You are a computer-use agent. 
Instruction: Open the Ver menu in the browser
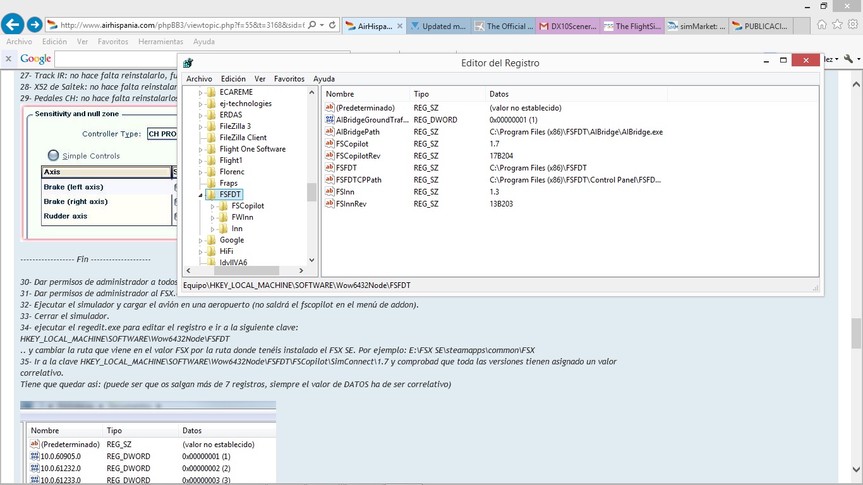click(83, 42)
